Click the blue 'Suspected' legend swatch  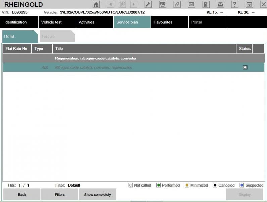click(x=242, y=185)
